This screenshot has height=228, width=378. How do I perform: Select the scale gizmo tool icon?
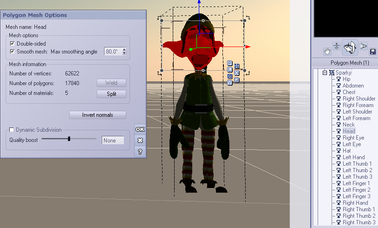point(237,80)
